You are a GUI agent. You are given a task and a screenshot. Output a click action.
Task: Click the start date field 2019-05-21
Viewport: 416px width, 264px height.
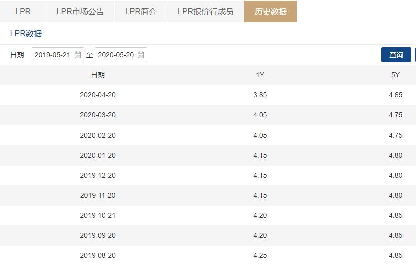pos(52,55)
